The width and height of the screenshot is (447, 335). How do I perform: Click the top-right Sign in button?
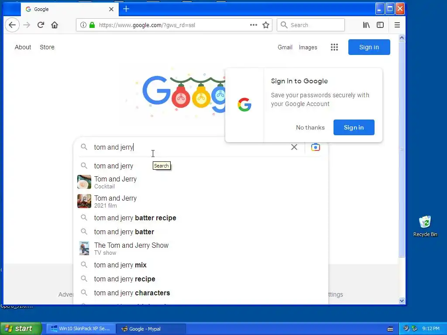click(369, 47)
